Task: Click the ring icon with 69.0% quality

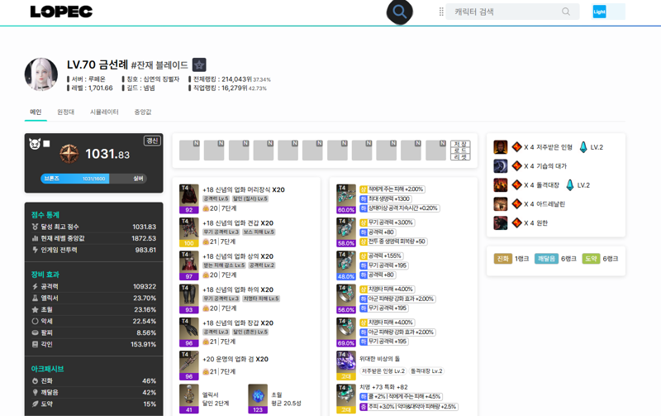Action: (x=346, y=332)
